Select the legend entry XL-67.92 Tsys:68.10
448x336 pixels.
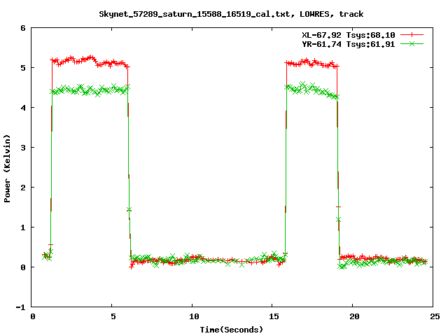(x=349, y=35)
